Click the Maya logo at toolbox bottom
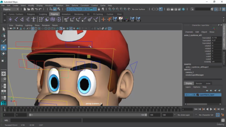This screenshot has height=127, width=226. click(x=4, y=103)
